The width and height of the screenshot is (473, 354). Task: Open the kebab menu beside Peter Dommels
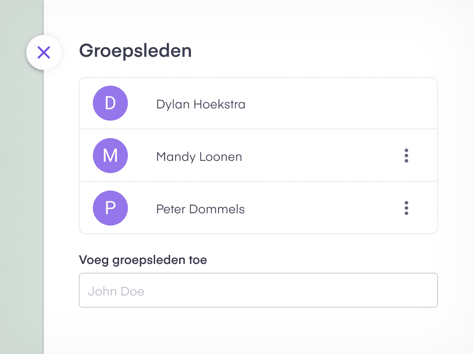tap(406, 208)
